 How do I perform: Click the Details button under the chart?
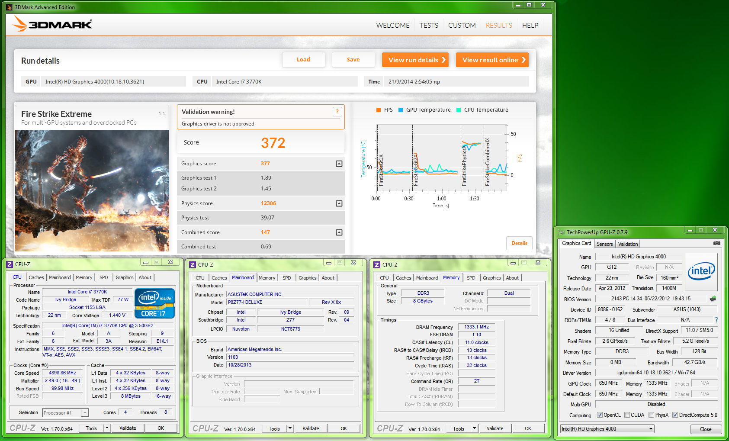519,243
